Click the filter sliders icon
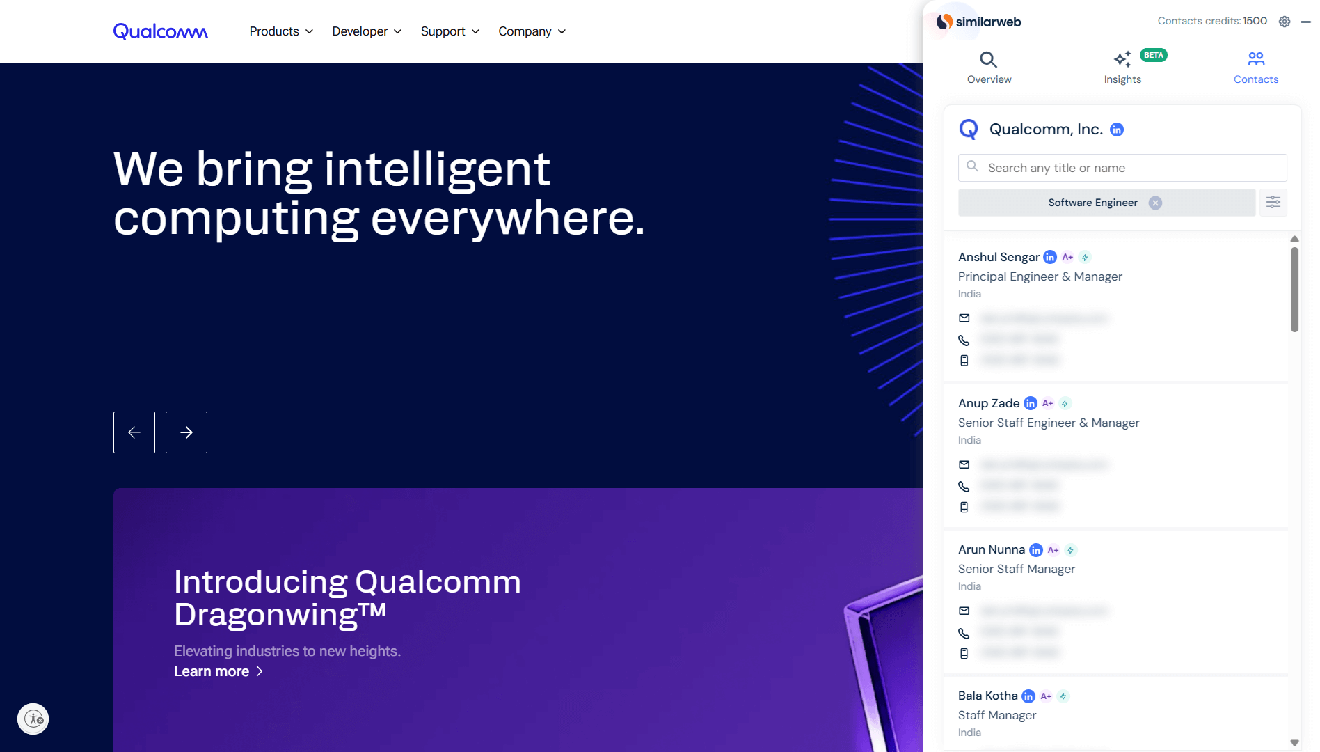Screen dimensions: 1320x752 (x=1273, y=203)
